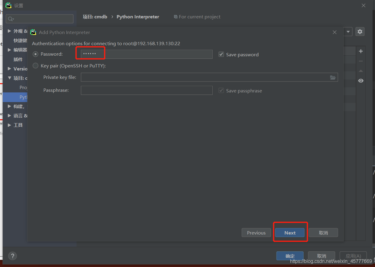Screen dimensions: 375x267
Task: Close the 设置 settings window
Action: tap(364, 5)
